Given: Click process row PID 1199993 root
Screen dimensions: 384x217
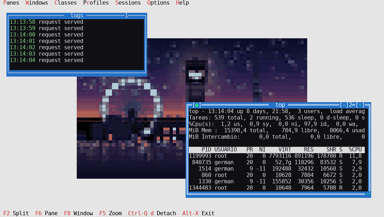Looking at the screenshot, I should coord(277,156).
